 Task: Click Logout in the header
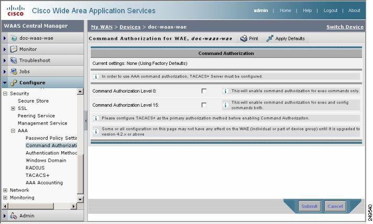330,10
